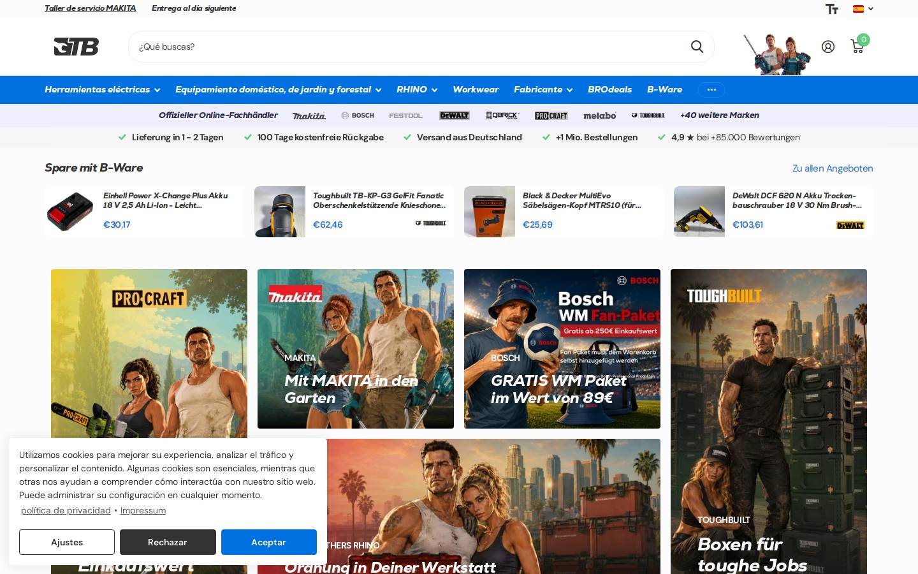Open the Toughbuilt Boxen für toughe Jobs banner
This screenshot has width=918, height=574.
click(x=769, y=422)
